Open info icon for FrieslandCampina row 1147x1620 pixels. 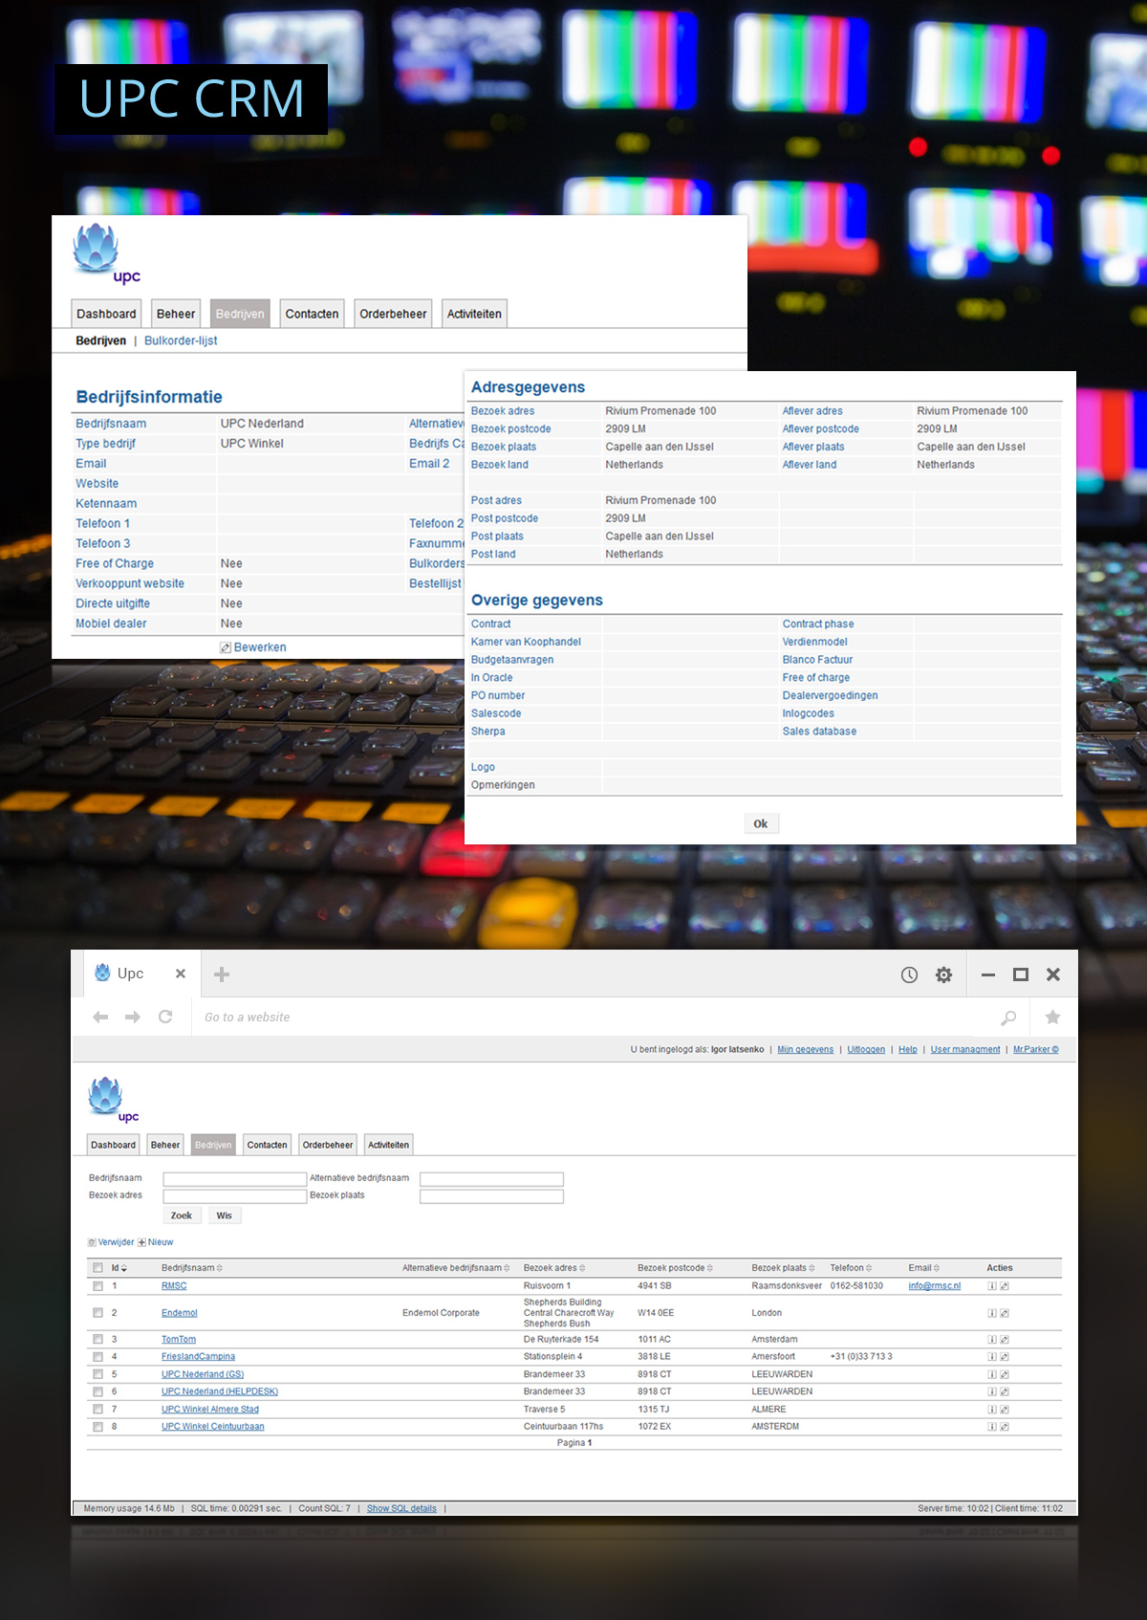pyautogui.click(x=992, y=1357)
